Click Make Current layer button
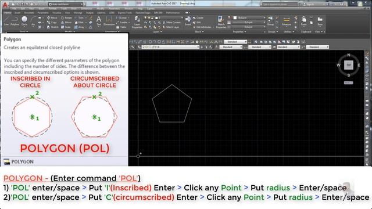Screen dimensions: 372x209 pyautogui.click(x=171, y=23)
